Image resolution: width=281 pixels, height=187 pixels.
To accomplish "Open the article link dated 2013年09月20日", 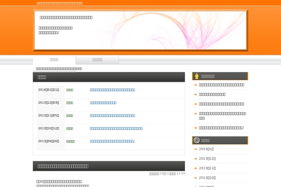I will pos(112,141).
